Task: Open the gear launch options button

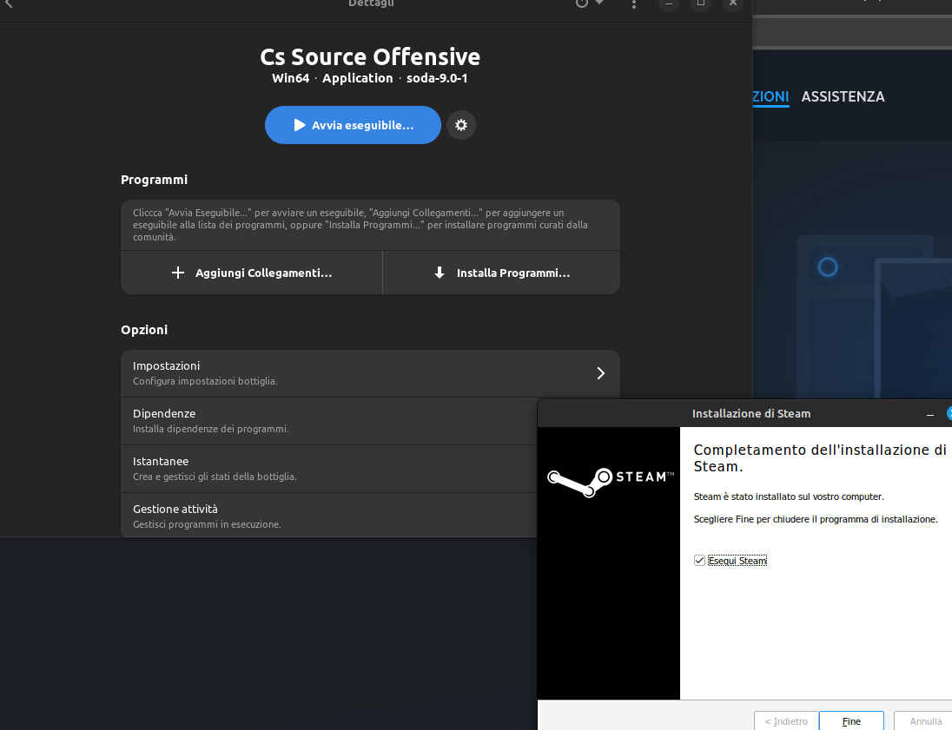Action: coord(461,125)
